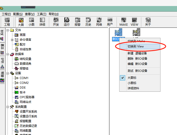
Task: Click the 用户 (user) key icon
Action: (x=110, y=22)
